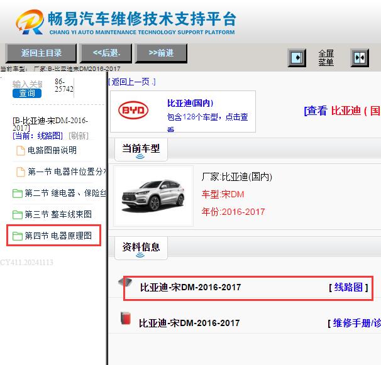The height and width of the screenshot is (365, 381).
Task: Open the 线路图 link for 宋DM
Action: coord(348,288)
